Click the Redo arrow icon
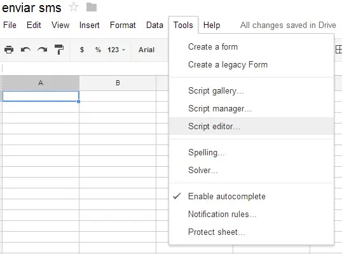 point(43,50)
